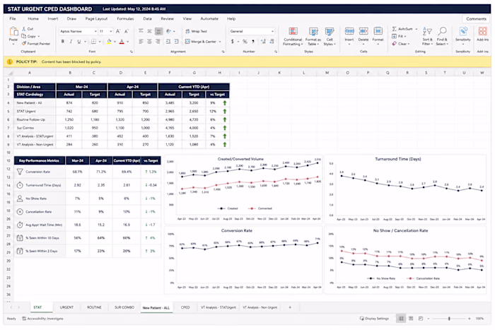The image size is (495, 330).
Task: Click the Format cells icon
Action: [378, 31]
